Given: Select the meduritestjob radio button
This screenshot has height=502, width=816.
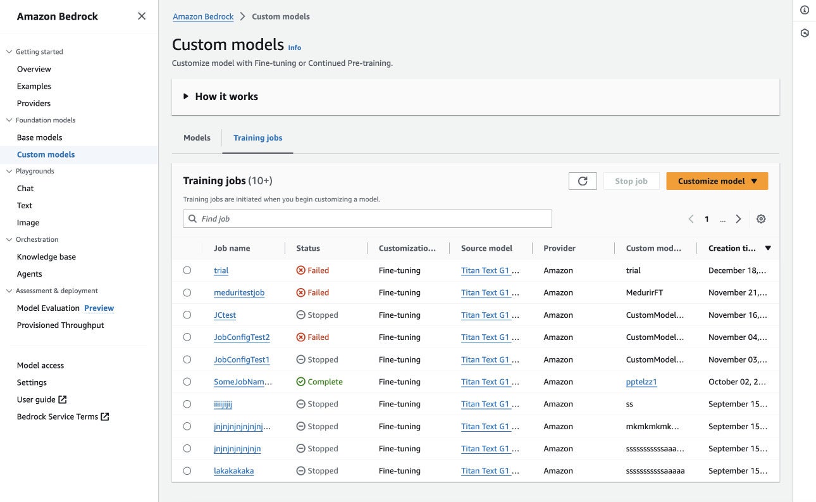Looking at the screenshot, I should (187, 292).
